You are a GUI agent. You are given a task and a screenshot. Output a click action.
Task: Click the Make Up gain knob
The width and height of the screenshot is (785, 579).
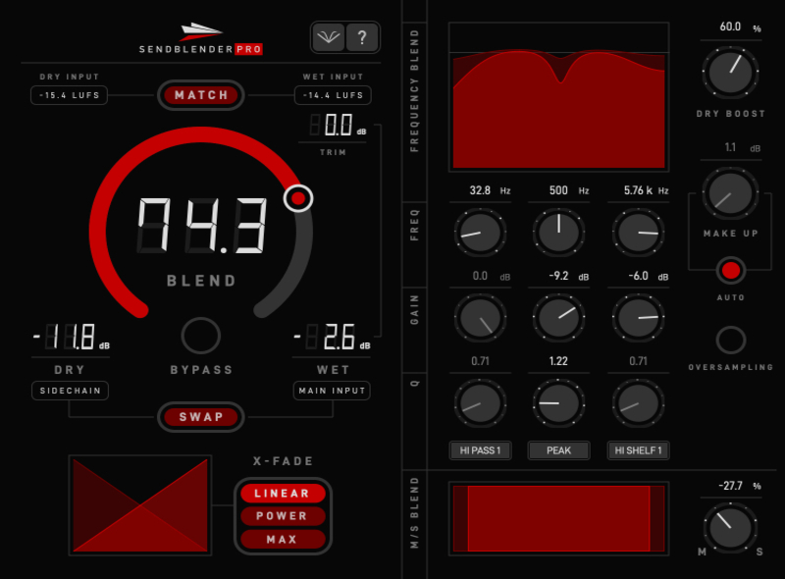tap(730, 193)
